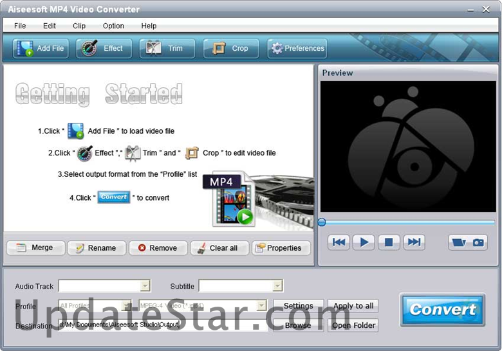The image size is (502, 351).
Task: Clear all files from list
Action: (x=219, y=248)
